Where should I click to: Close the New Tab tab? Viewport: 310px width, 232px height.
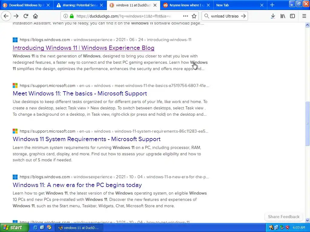[262, 5]
